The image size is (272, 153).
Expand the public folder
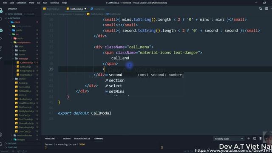(x=19, y=30)
